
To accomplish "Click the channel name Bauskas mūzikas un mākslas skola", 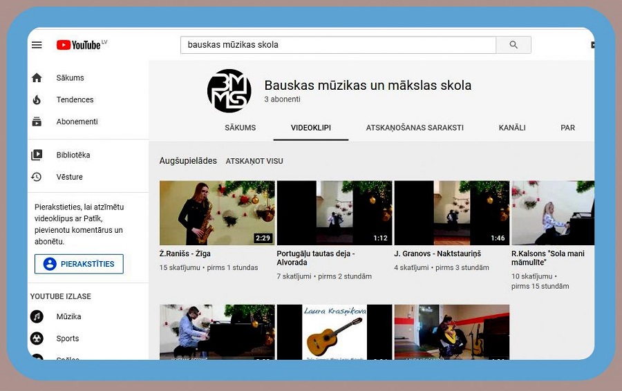I will tap(368, 85).
